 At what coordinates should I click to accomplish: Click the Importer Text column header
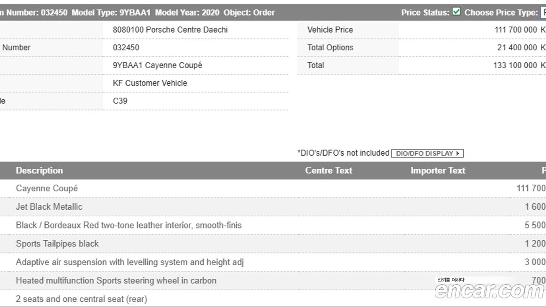click(438, 171)
